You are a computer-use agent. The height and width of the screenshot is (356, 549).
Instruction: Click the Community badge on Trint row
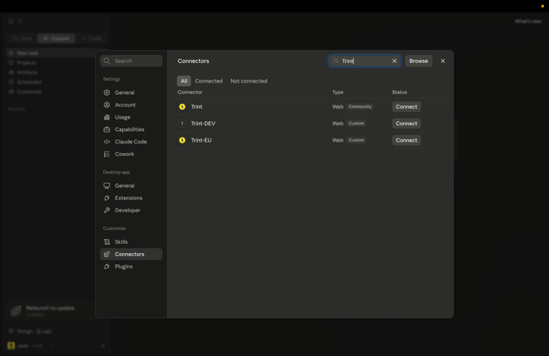point(360,106)
